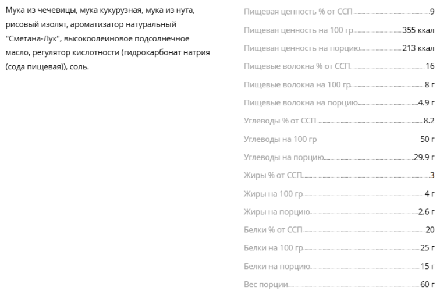The width and height of the screenshot is (447, 294).
Task: Click the 'Белки на 100 гр' label
Action: pyautogui.click(x=274, y=248)
